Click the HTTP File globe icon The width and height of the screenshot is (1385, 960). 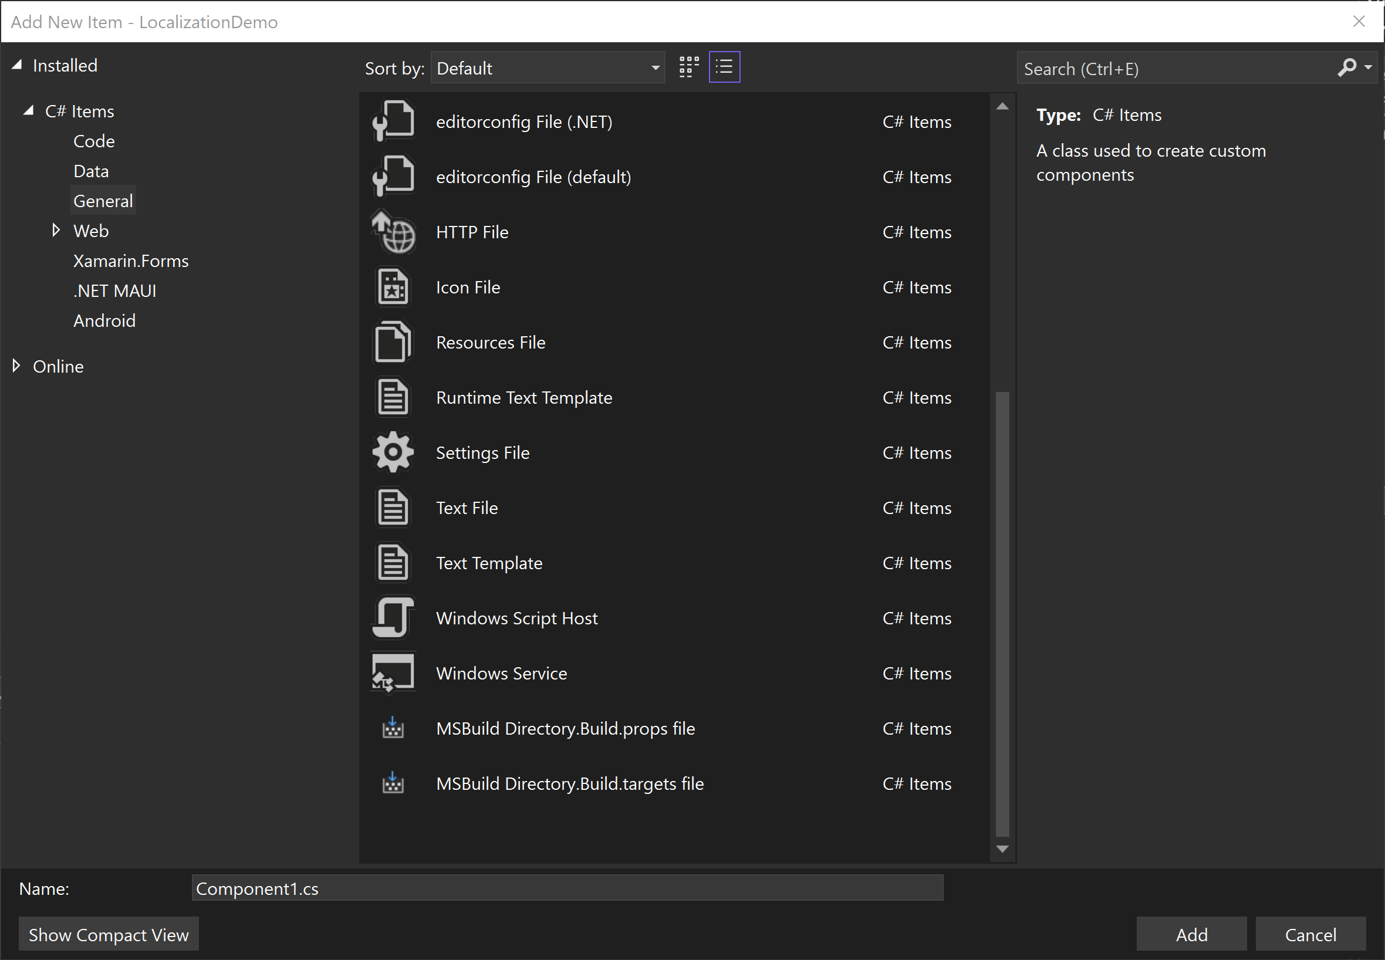tap(393, 232)
